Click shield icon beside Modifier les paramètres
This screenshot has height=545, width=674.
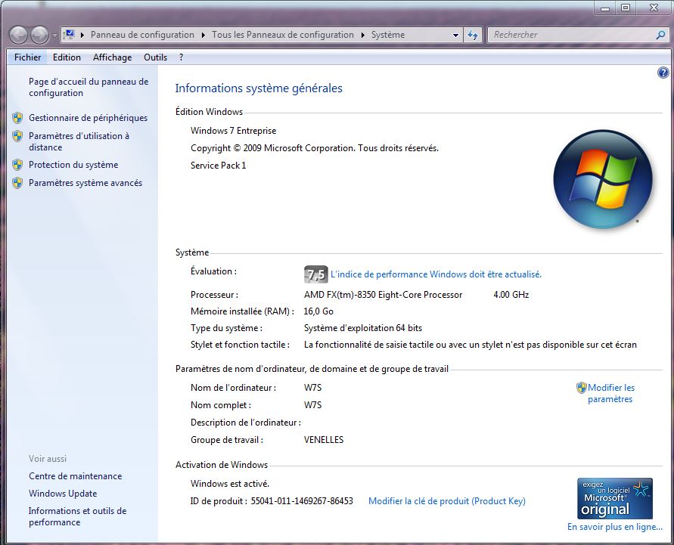coord(581,388)
